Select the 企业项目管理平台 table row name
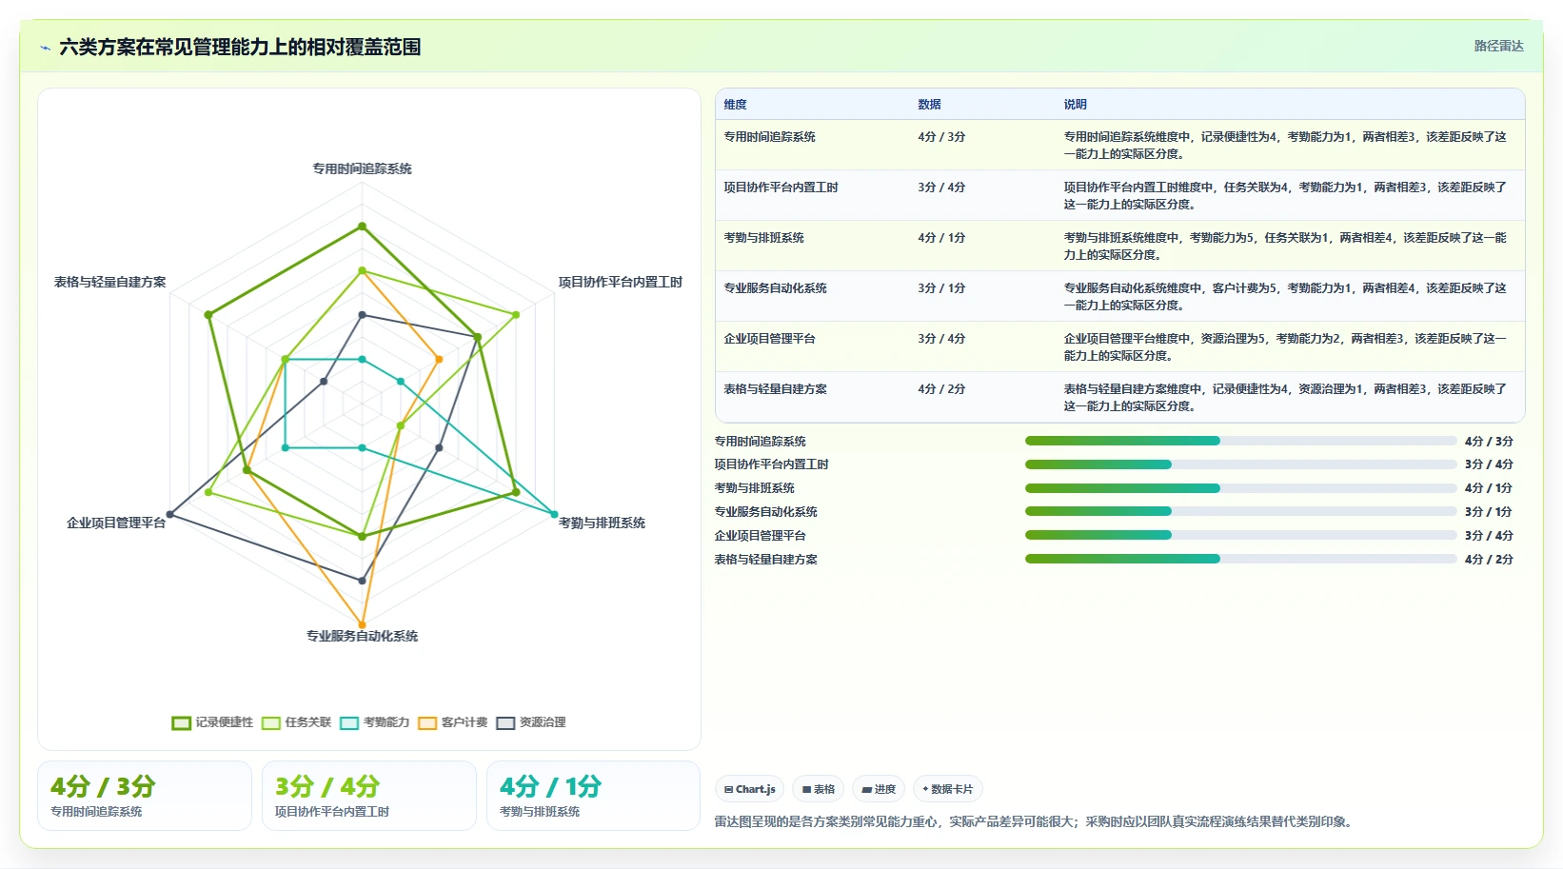 (x=769, y=339)
